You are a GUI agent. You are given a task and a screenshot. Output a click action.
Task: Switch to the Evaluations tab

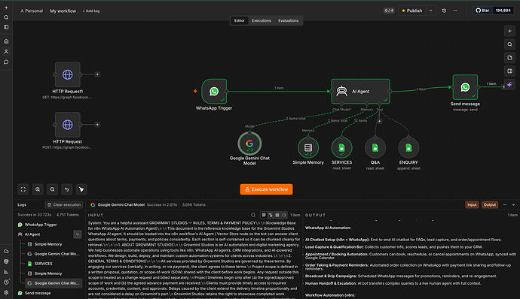click(288, 20)
